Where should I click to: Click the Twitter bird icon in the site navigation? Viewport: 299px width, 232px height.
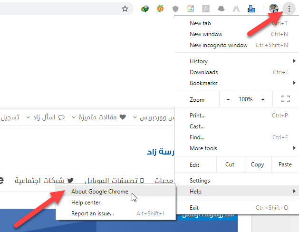(70, 180)
